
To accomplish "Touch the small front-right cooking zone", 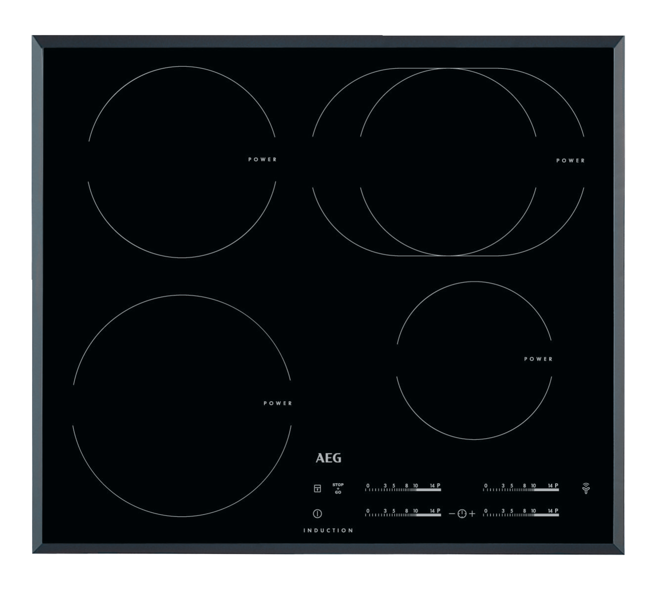I will 474,360.
